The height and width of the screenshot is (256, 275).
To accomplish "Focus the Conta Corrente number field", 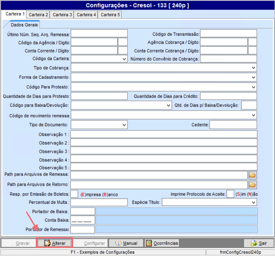I will (94, 50).
